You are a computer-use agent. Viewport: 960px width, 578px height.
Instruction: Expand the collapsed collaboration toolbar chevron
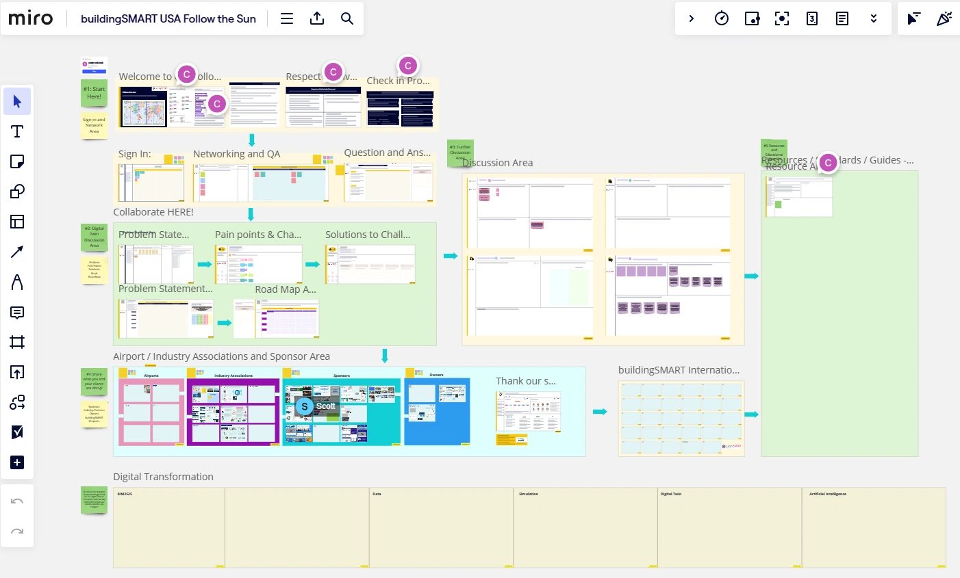692,18
